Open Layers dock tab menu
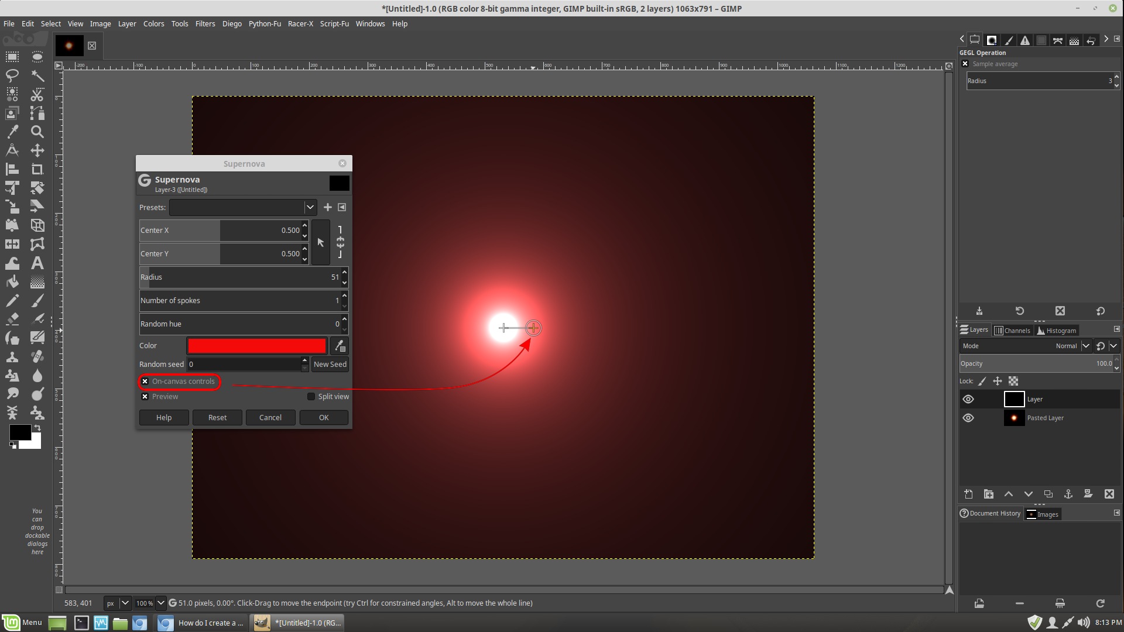This screenshot has height=632, width=1124. pyautogui.click(x=1116, y=329)
